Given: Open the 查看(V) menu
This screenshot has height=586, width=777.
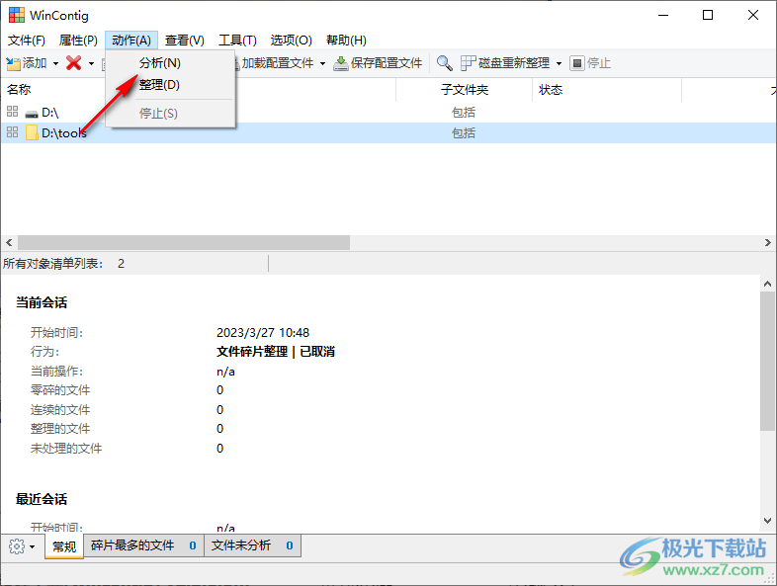Looking at the screenshot, I should [184, 41].
